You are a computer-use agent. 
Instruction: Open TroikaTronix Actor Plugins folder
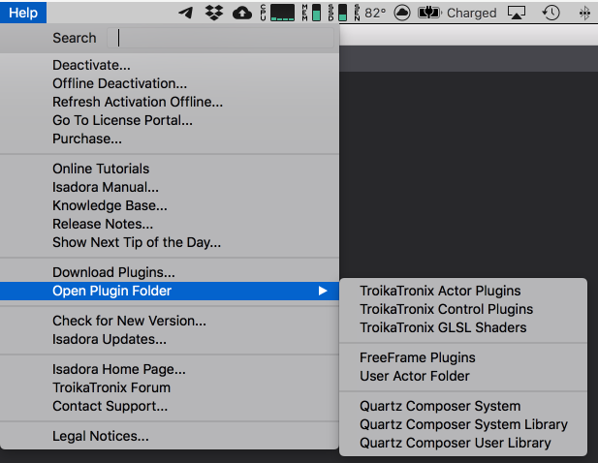pos(463,291)
